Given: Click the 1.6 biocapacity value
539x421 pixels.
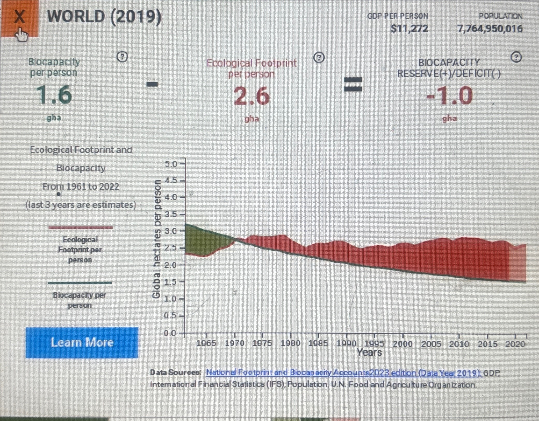Looking at the screenshot, I should click(54, 95).
